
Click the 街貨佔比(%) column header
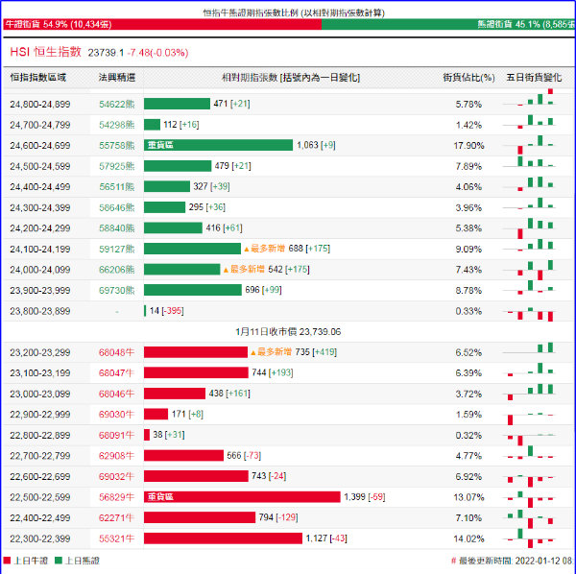(x=468, y=78)
